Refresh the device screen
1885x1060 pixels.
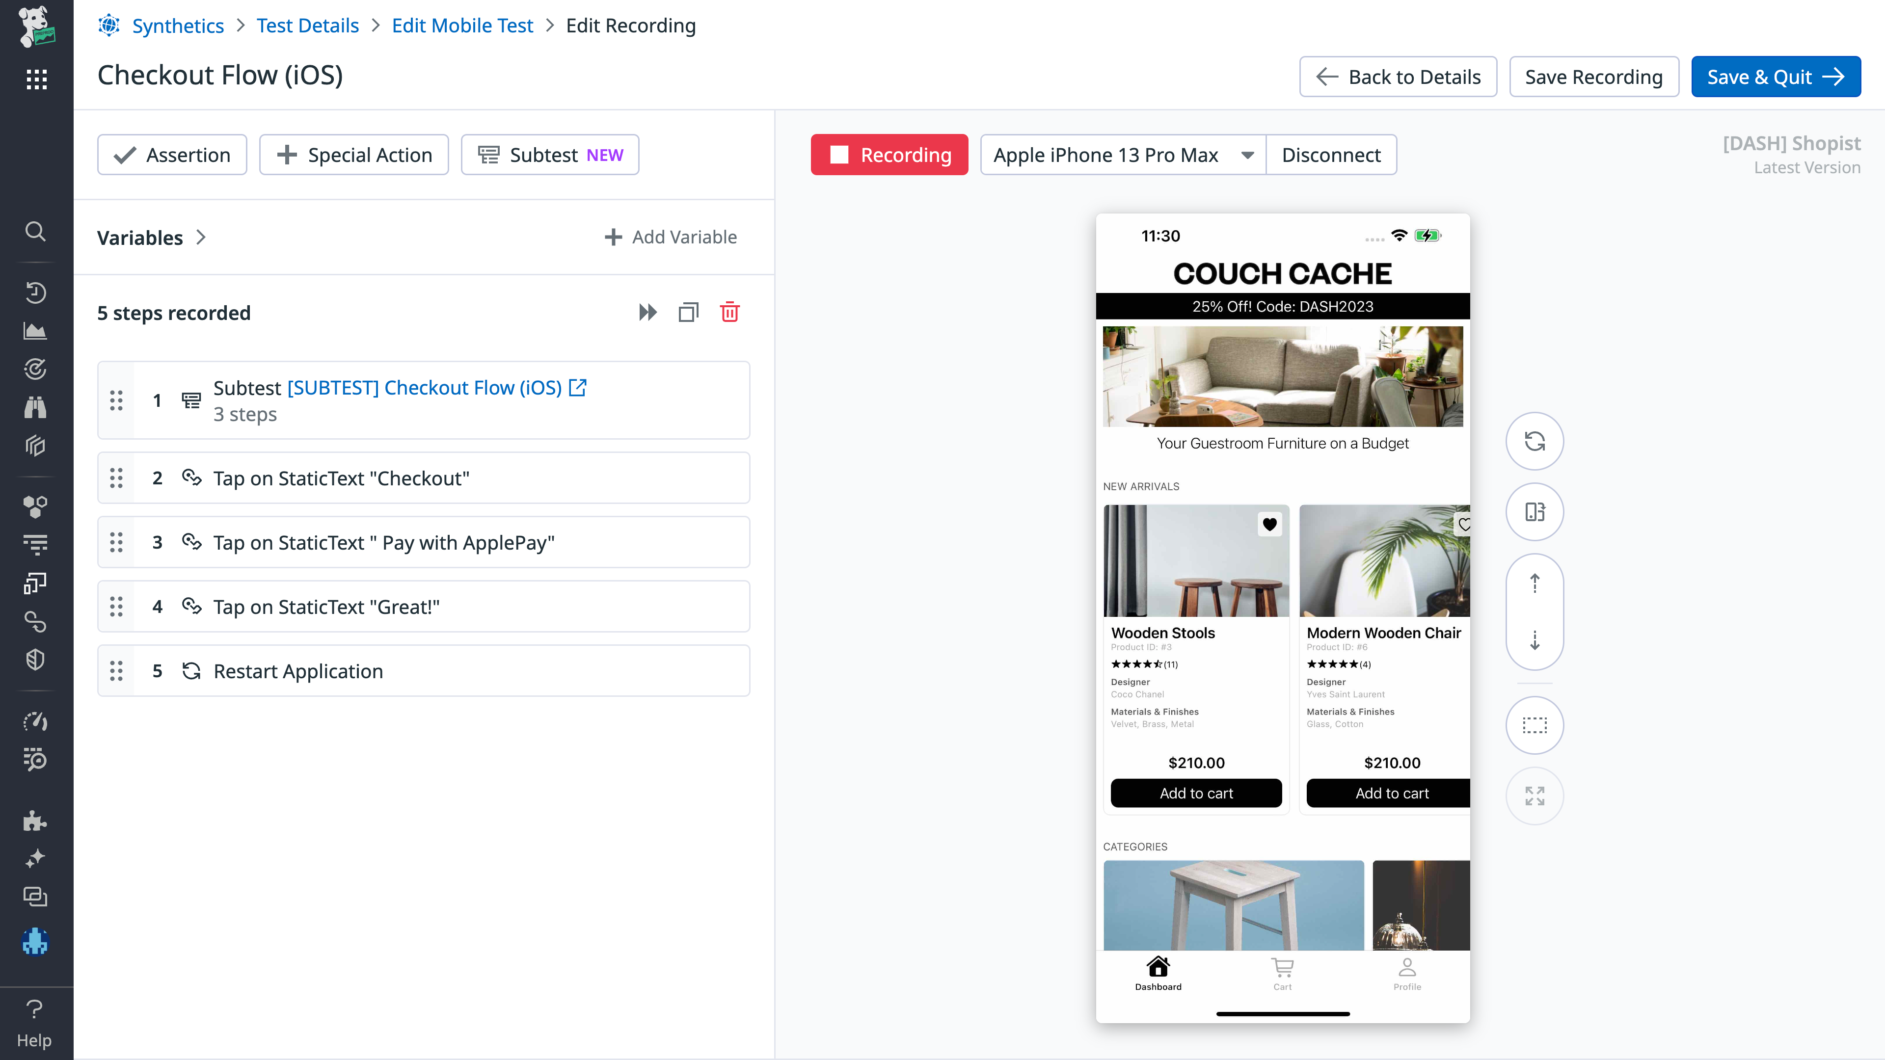pyautogui.click(x=1535, y=441)
